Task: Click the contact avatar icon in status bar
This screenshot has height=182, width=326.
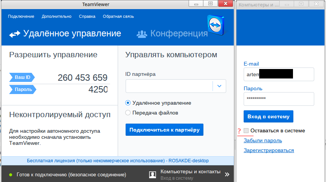Action: click(153, 175)
